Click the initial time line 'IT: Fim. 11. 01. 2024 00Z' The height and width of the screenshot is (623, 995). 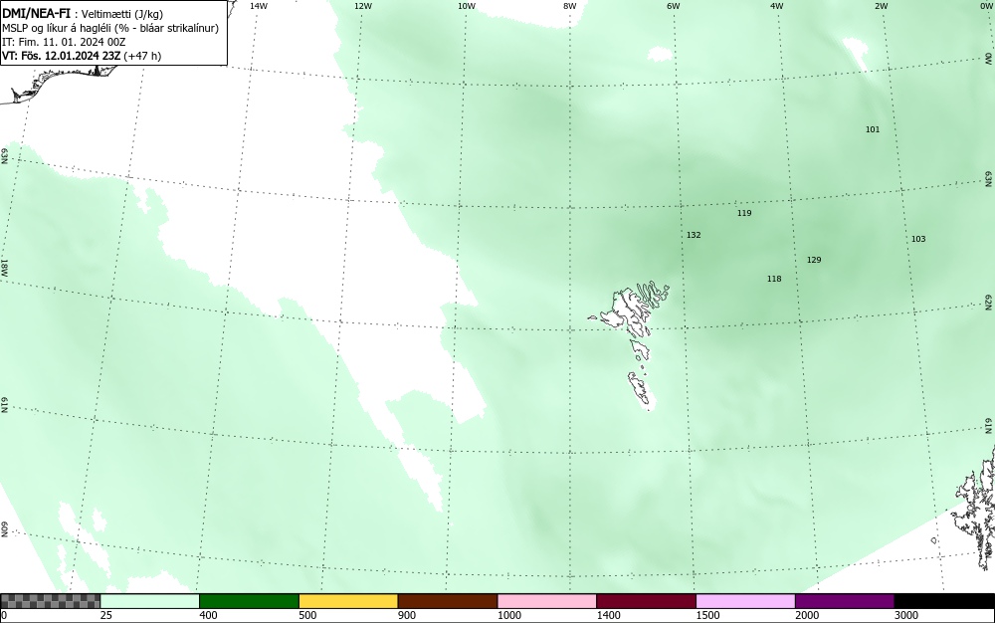click(x=64, y=42)
